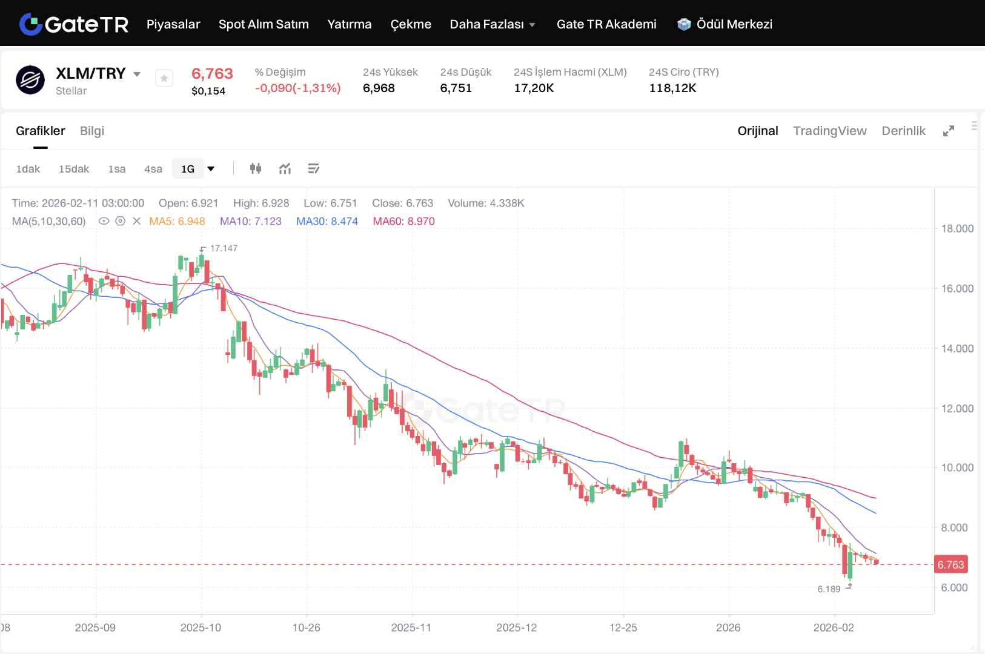Expand the 1G timeframe dropdown arrow

pos(211,168)
